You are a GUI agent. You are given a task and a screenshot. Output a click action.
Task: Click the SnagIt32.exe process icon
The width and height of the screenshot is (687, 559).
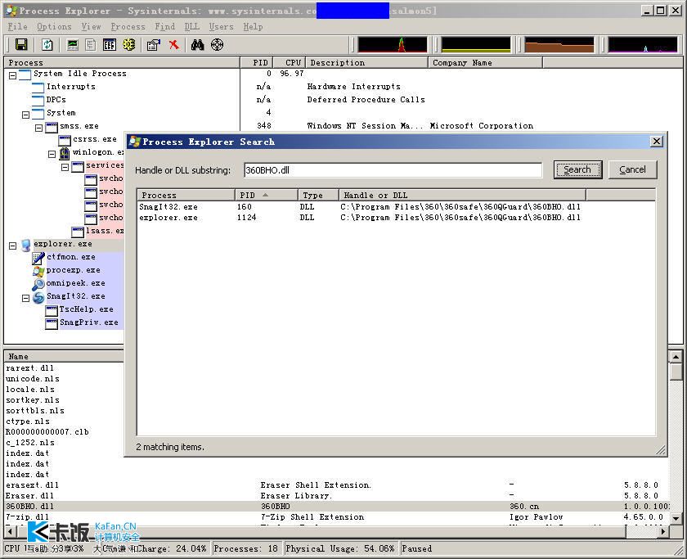(x=38, y=297)
